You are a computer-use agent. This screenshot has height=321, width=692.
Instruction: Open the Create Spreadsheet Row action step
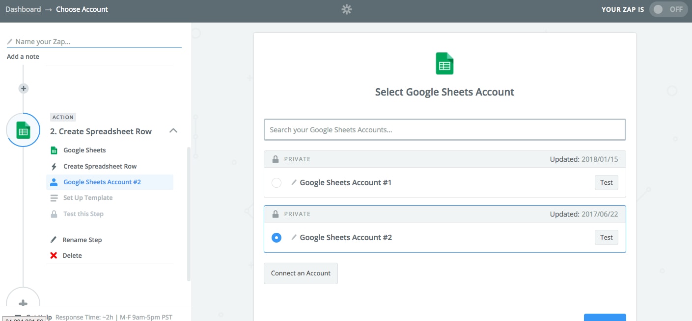pos(100,167)
